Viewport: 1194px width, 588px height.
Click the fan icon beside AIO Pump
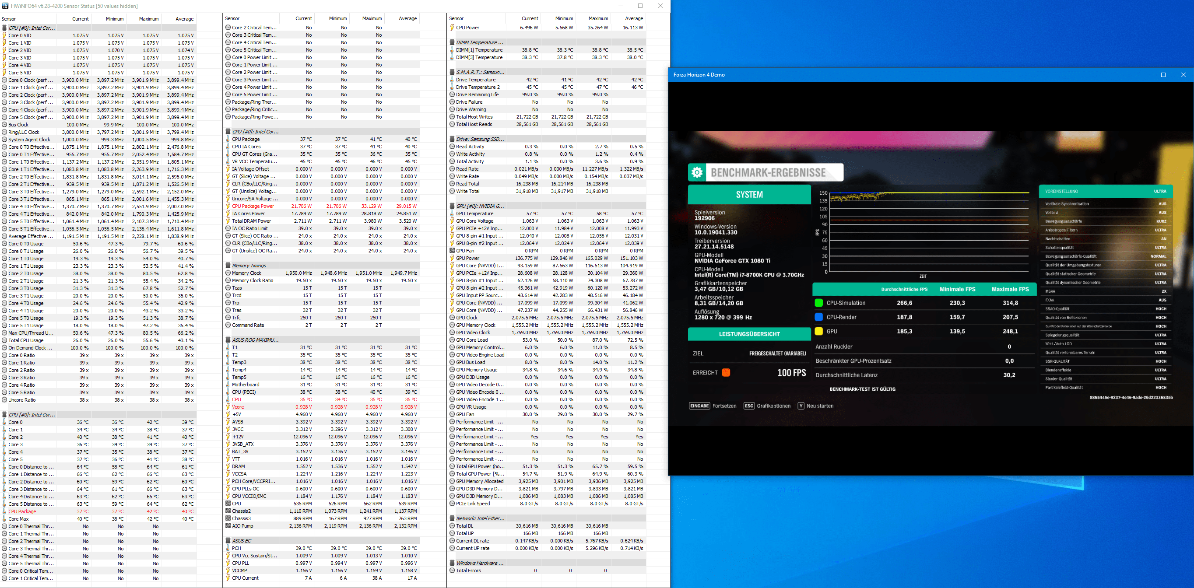[228, 526]
